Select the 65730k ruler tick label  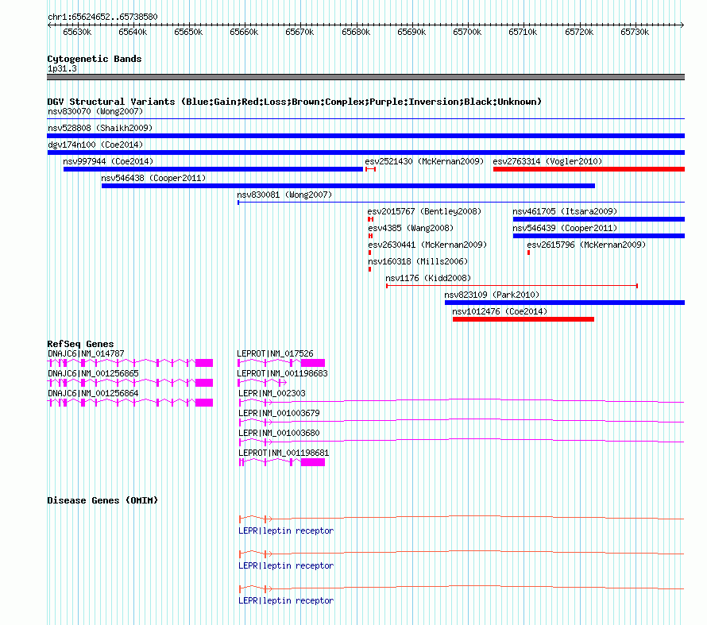[635, 32]
